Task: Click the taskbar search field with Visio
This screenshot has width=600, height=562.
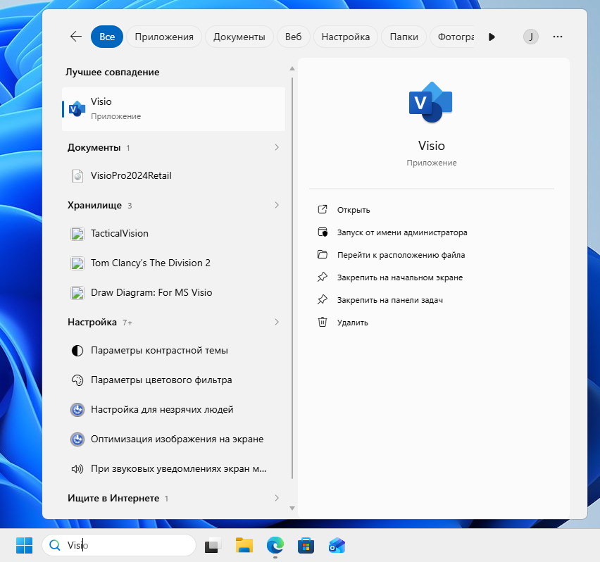Action: point(119,545)
